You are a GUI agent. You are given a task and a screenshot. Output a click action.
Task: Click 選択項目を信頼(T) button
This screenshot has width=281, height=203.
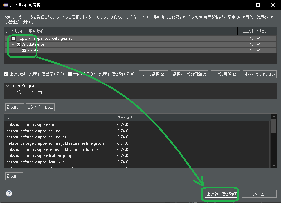coord(222,194)
